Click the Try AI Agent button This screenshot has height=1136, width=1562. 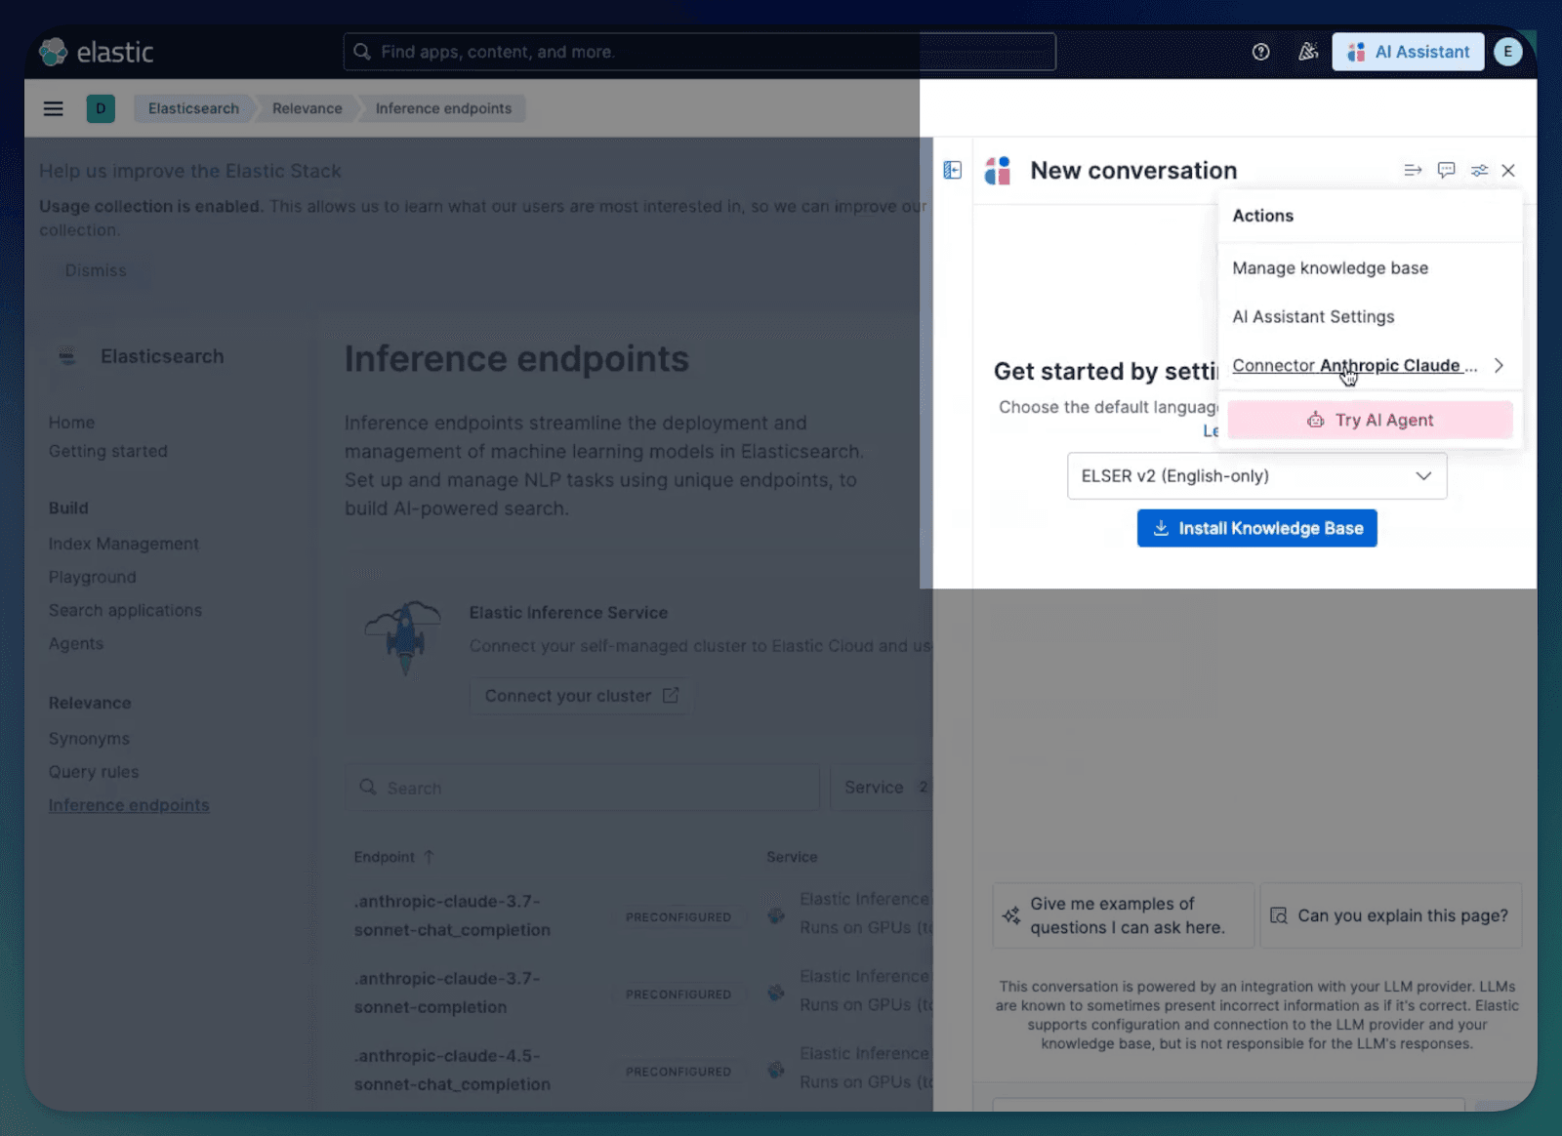(x=1370, y=420)
